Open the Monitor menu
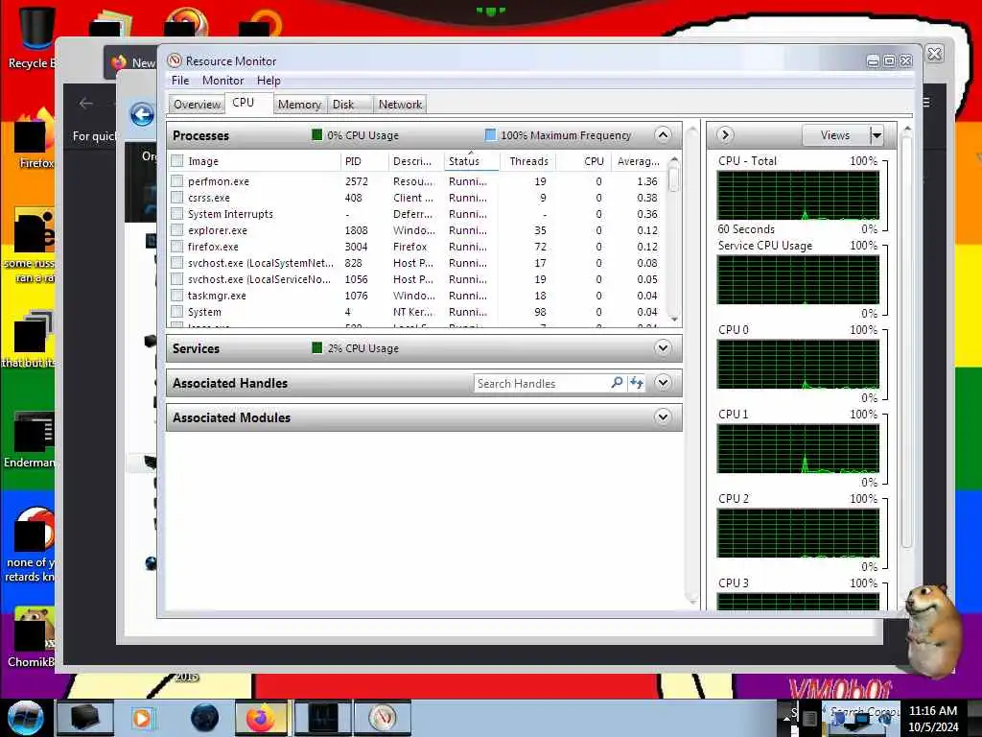 pos(222,81)
